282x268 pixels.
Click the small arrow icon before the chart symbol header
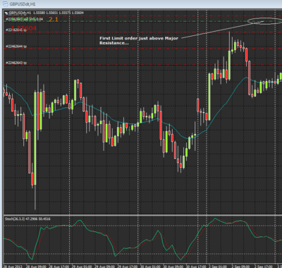click(7, 13)
